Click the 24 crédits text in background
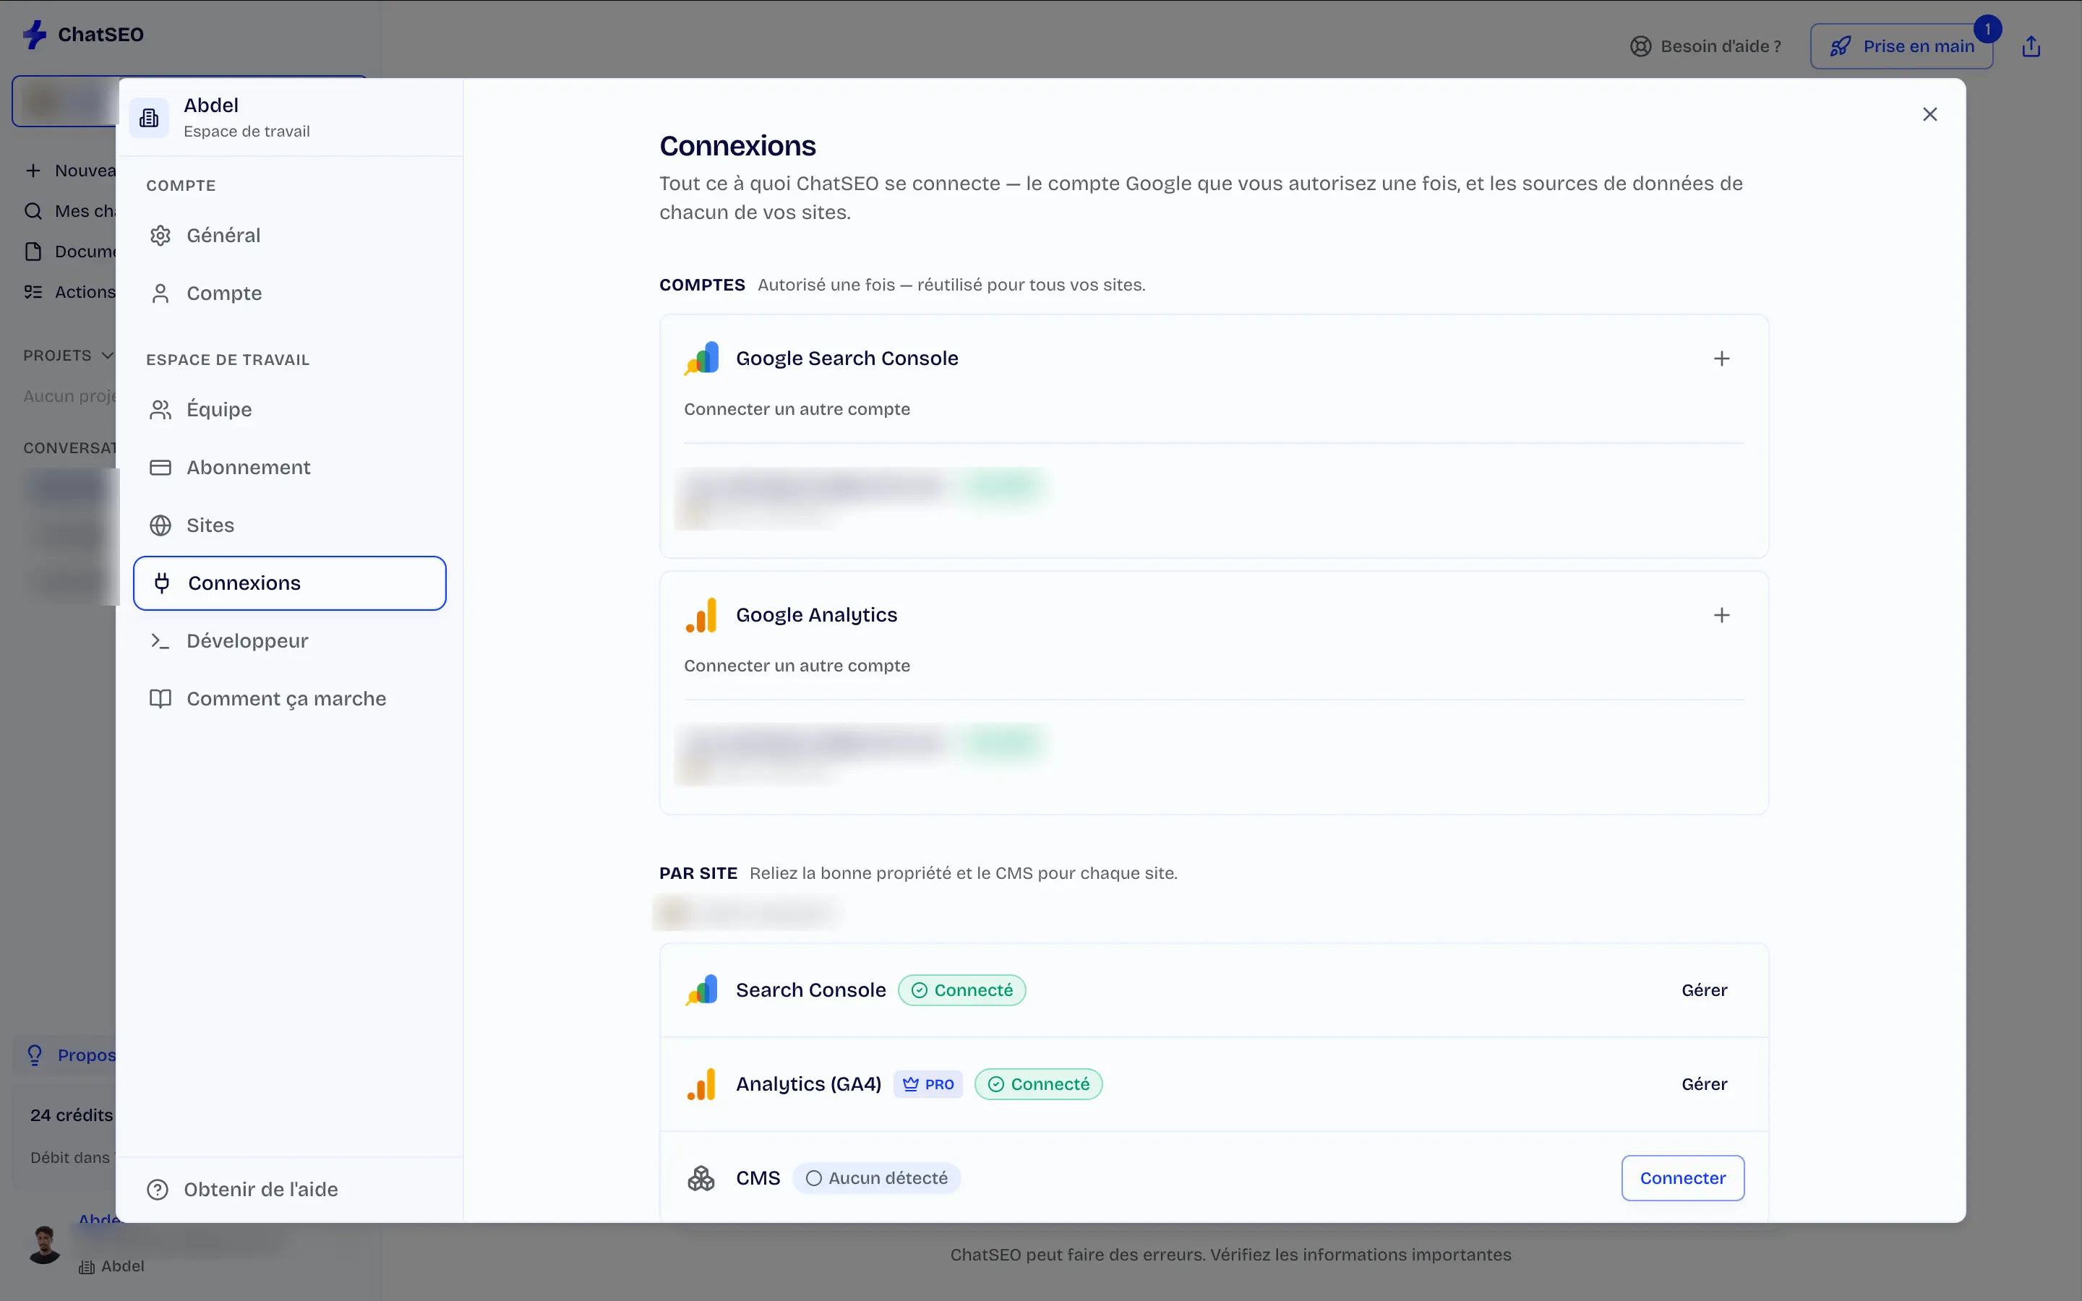 [x=72, y=1115]
